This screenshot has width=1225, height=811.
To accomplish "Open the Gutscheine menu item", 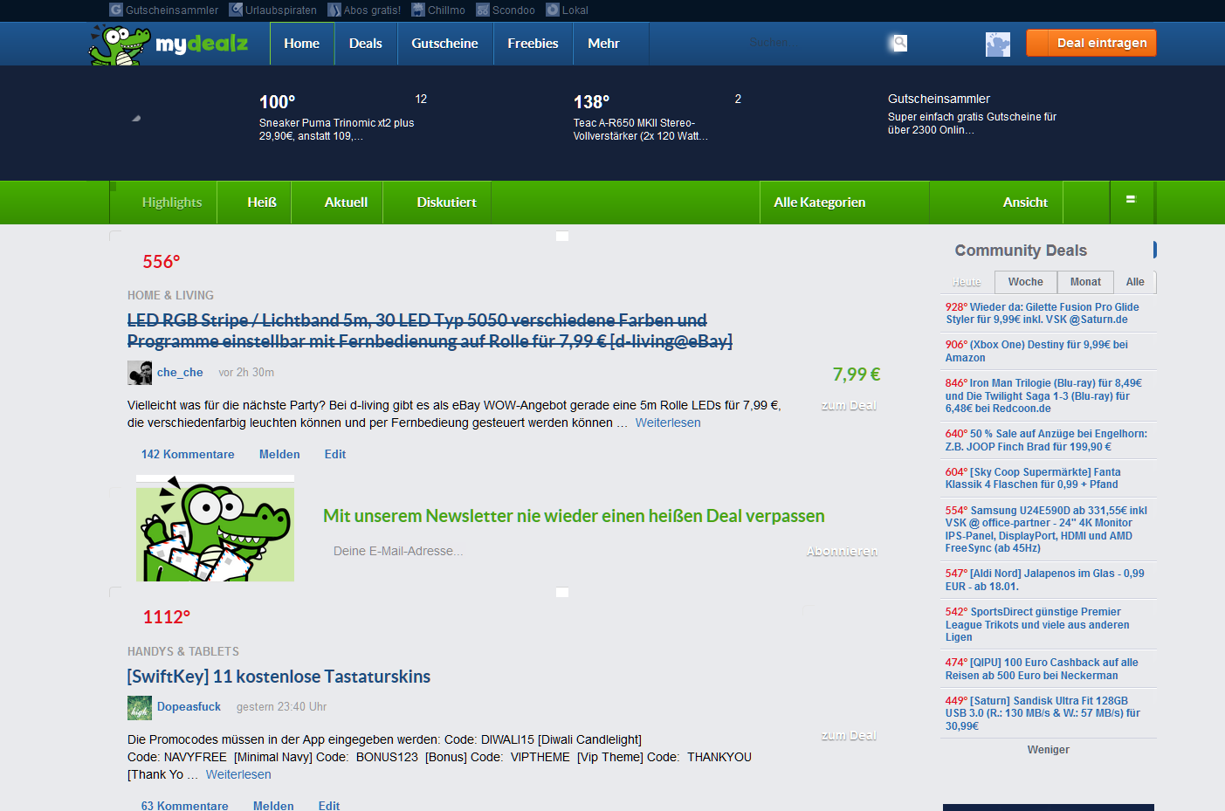I will pyautogui.click(x=444, y=44).
